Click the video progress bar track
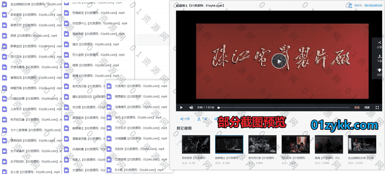 click(x=284, y=107)
